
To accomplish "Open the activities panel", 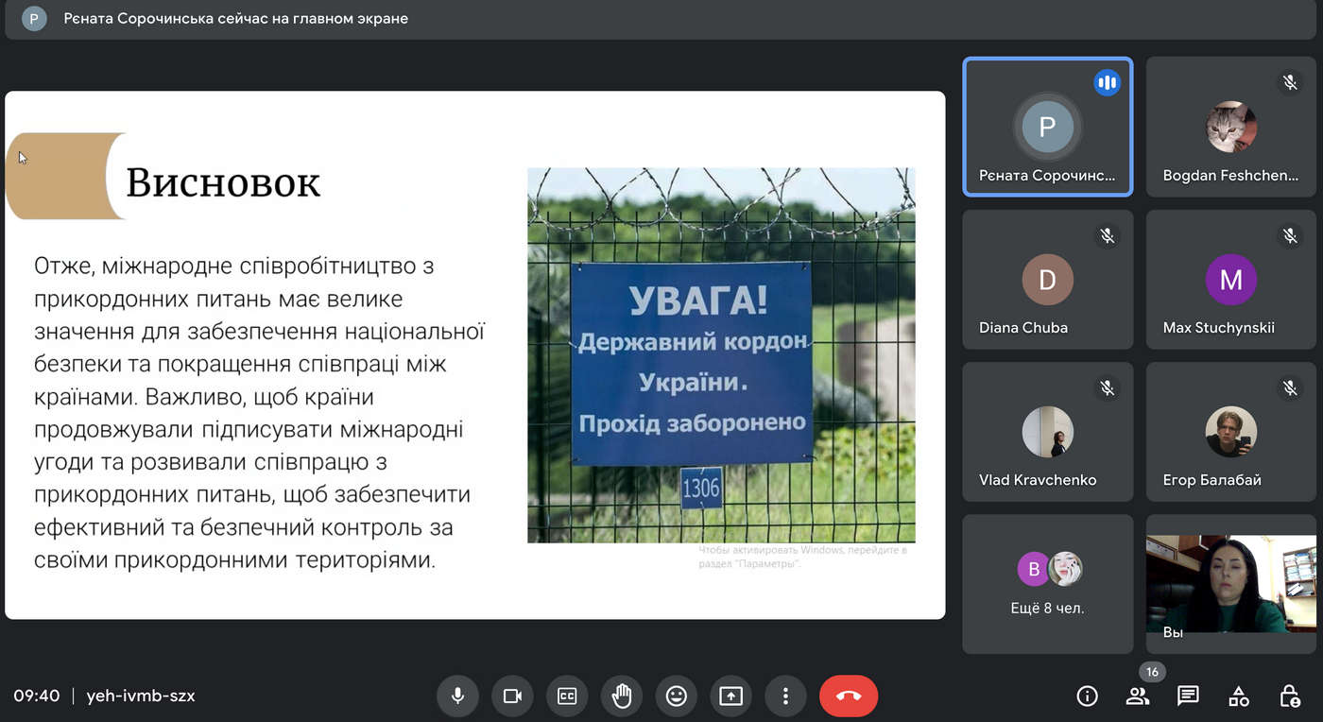I will pos(1239,696).
